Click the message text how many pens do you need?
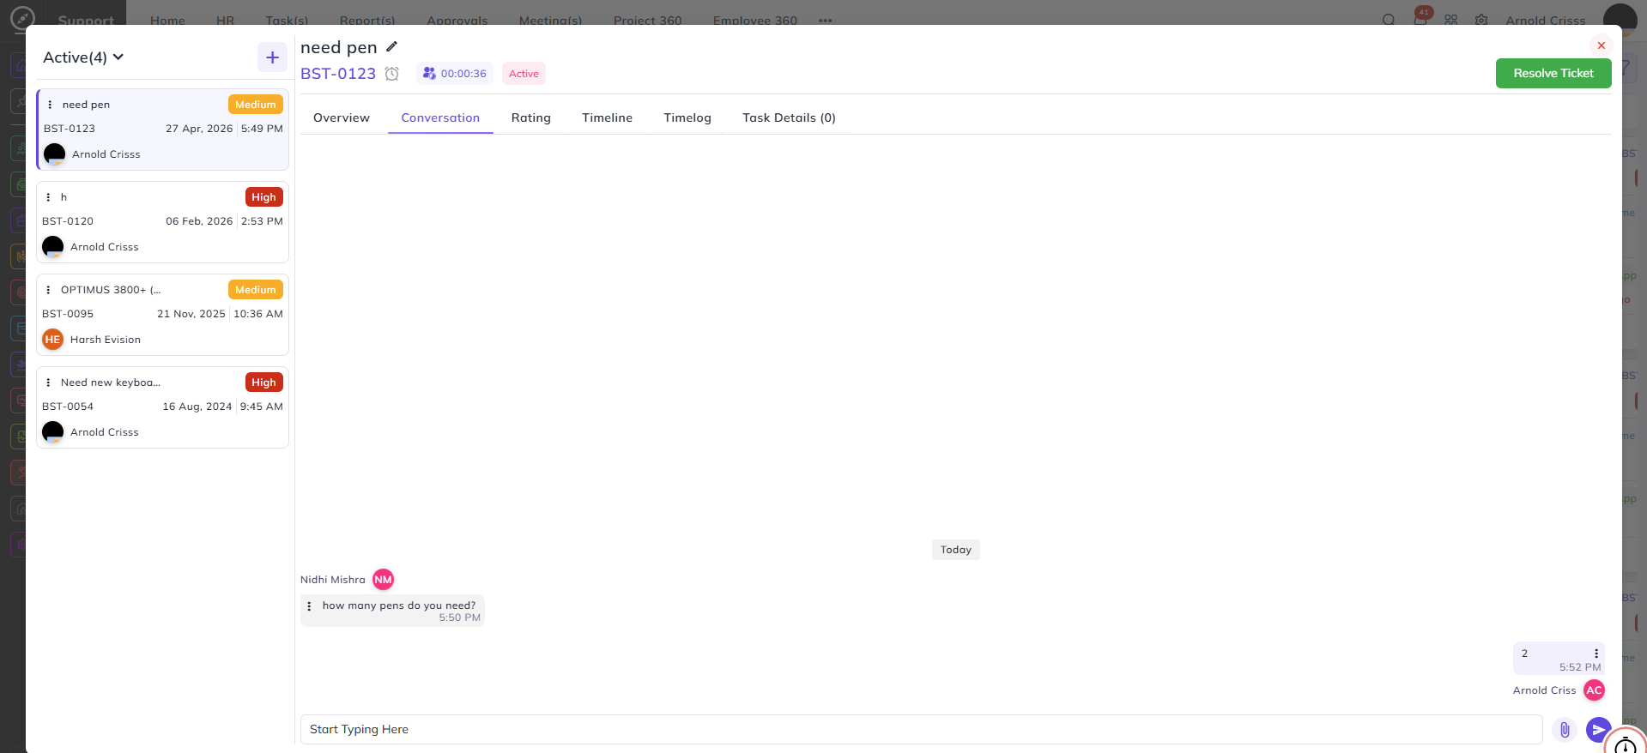Viewport: 1647px width, 753px height. (399, 605)
